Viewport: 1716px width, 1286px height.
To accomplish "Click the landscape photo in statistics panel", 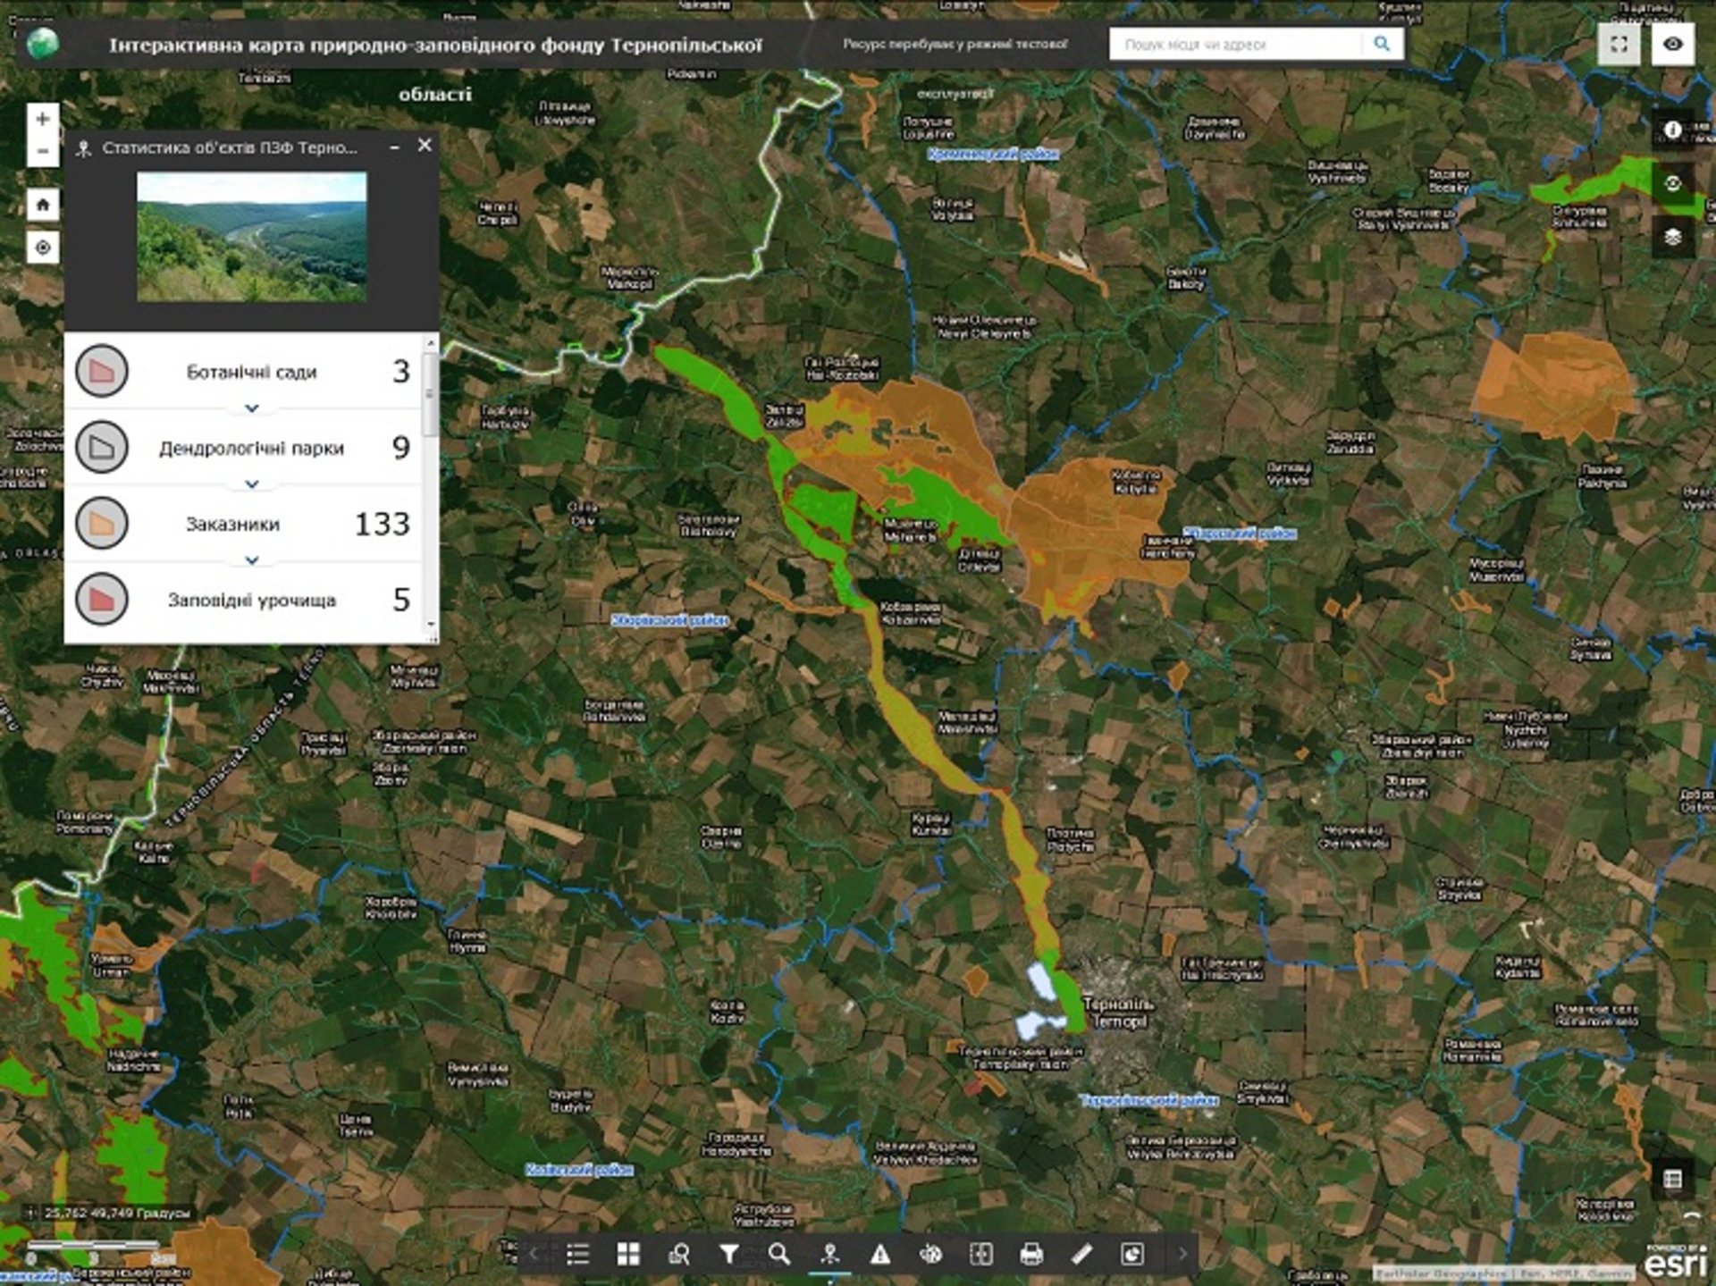I will (251, 237).
